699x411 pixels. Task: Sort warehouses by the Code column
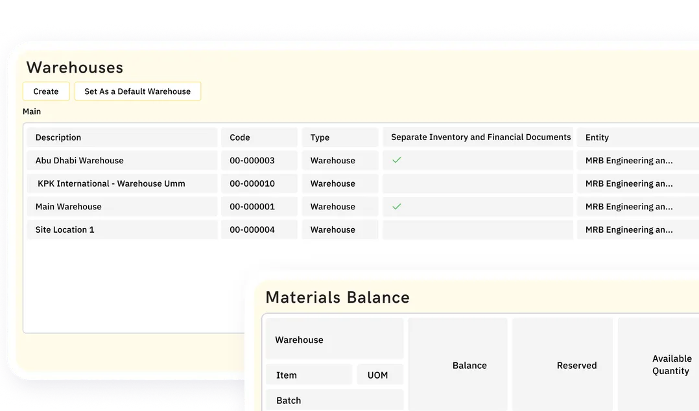pyautogui.click(x=239, y=137)
